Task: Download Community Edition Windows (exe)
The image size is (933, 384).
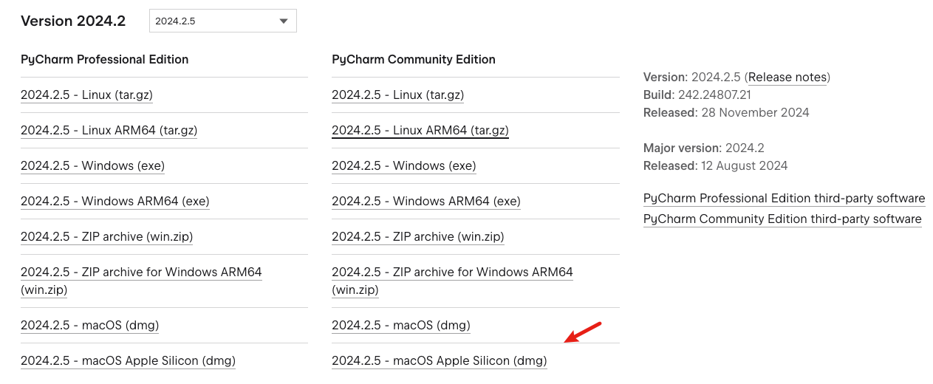Action: (x=403, y=166)
